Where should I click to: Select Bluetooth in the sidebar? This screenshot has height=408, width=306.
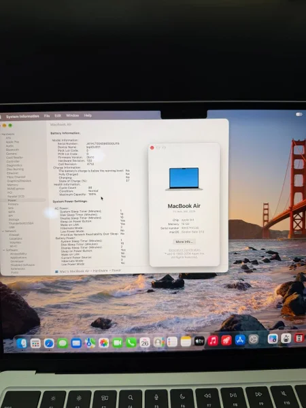point(12,150)
